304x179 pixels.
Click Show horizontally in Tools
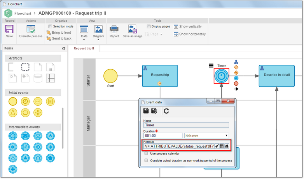click(x=190, y=34)
